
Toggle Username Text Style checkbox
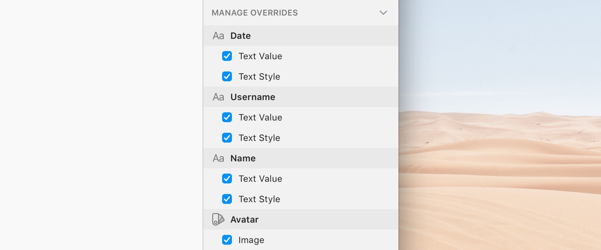tap(227, 138)
